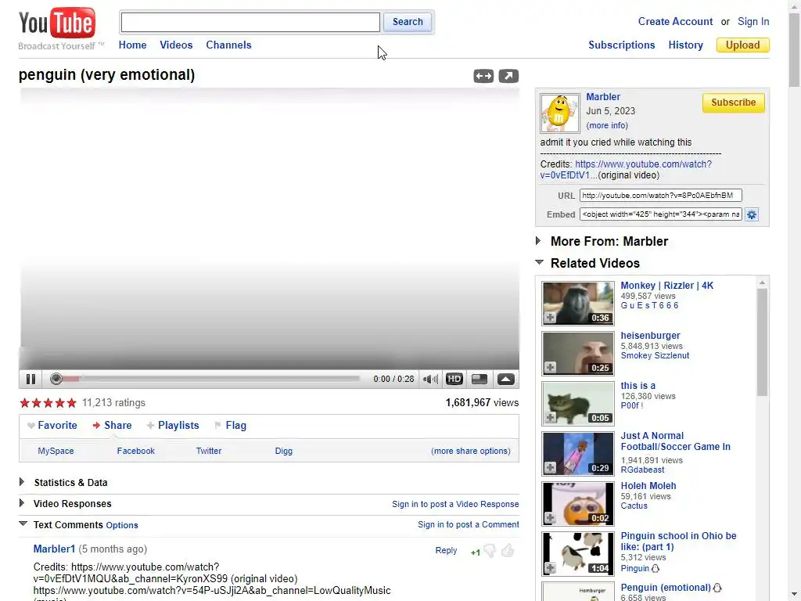Mute the video with the volume icon
The height and width of the screenshot is (601, 801).
[x=430, y=379]
